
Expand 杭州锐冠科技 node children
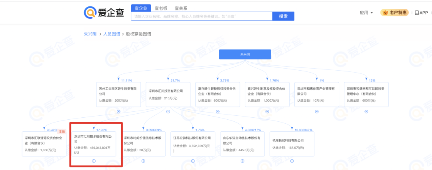(292, 161)
